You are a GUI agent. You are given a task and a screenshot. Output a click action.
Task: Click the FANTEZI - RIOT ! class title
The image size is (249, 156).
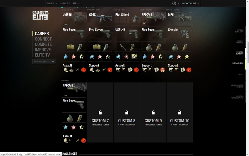pos(120,10)
